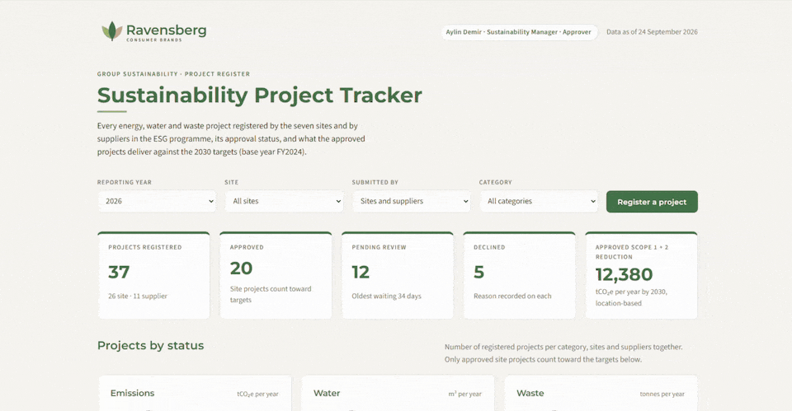Click the Emissions category card heading

[132, 394]
